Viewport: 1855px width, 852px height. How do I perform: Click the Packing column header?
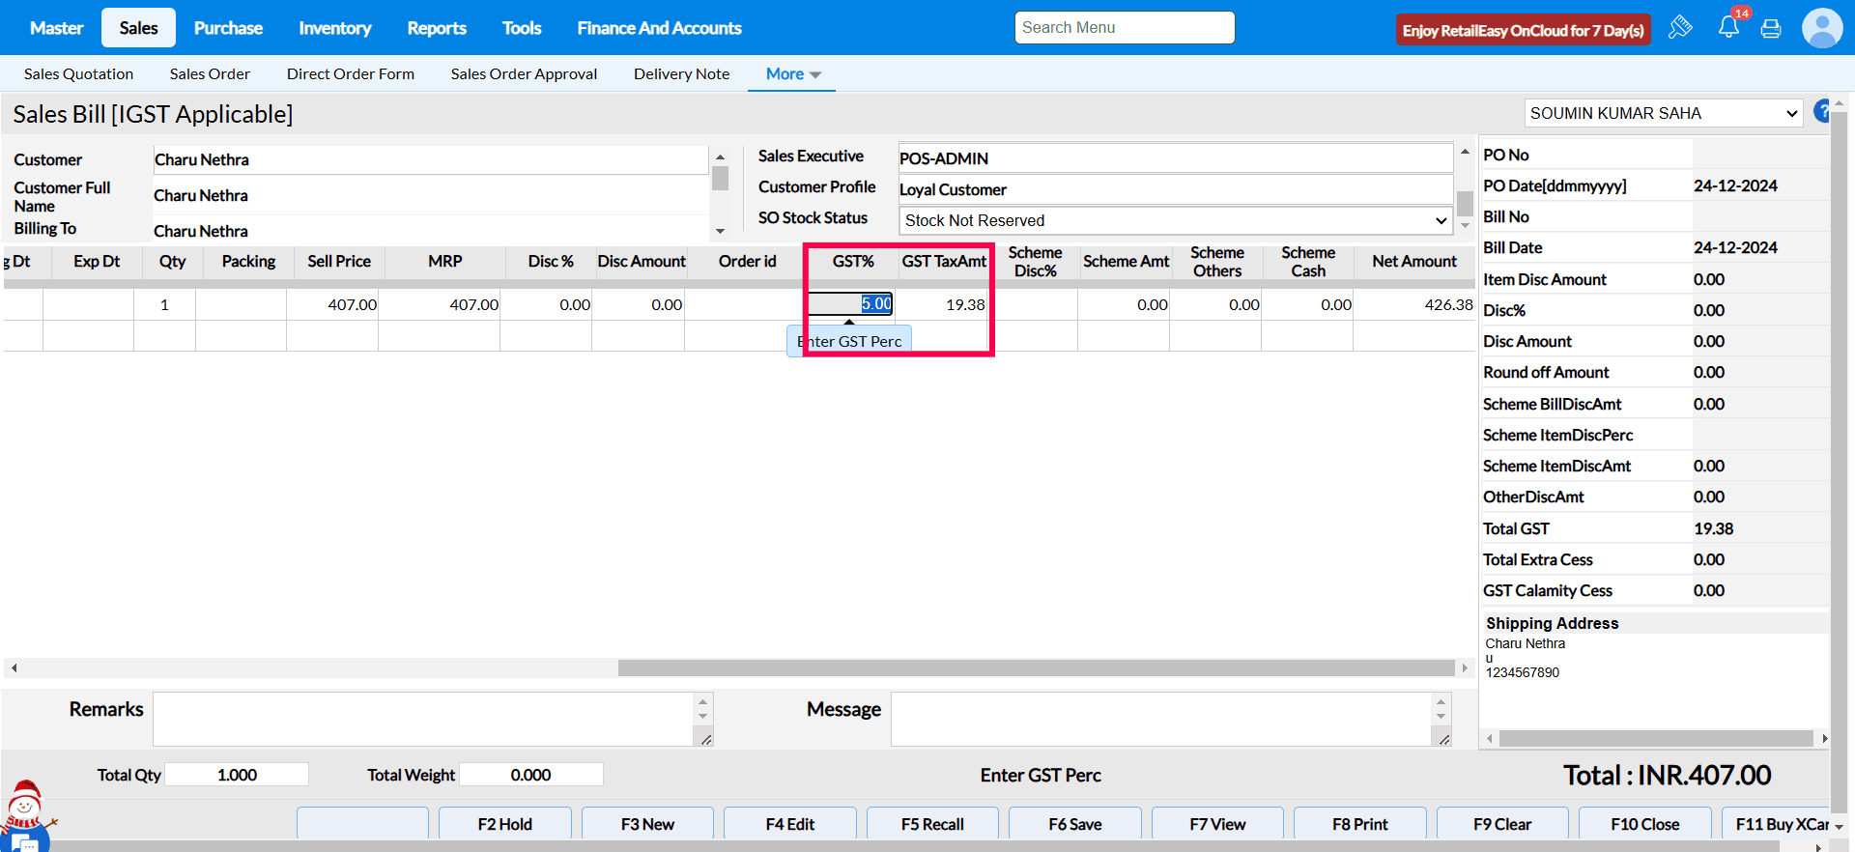248,262
